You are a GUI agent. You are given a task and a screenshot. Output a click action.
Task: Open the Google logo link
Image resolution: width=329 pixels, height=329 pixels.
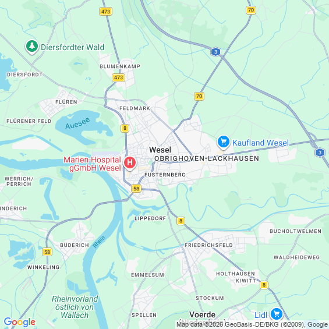(x=20, y=322)
